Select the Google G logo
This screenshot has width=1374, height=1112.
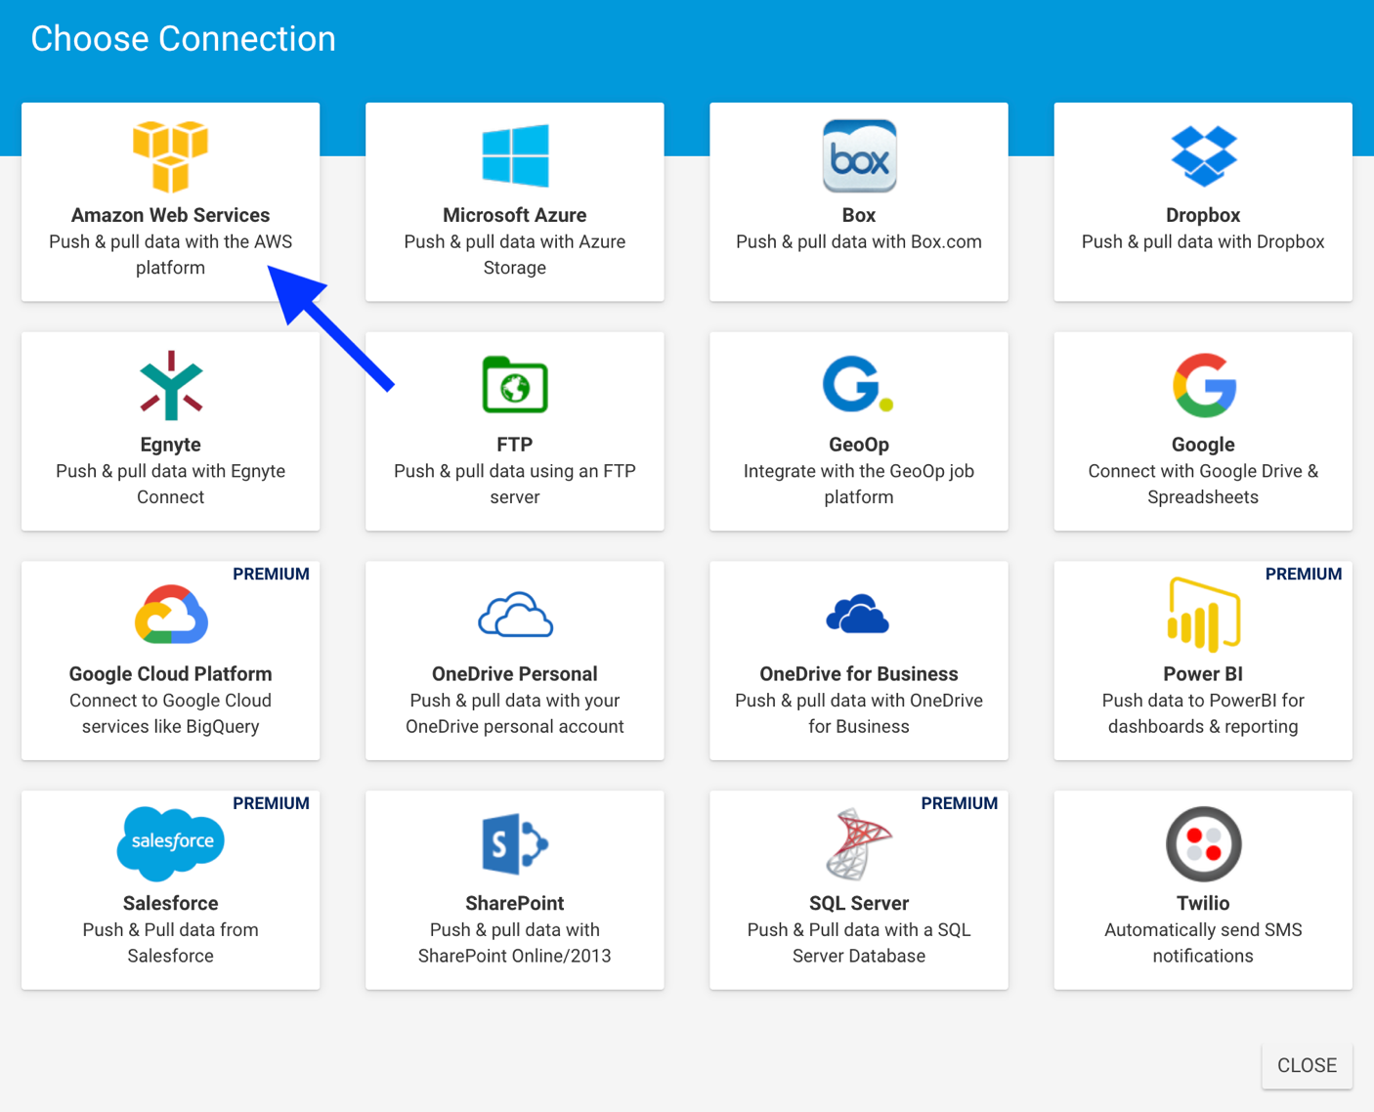(1204, 385)
